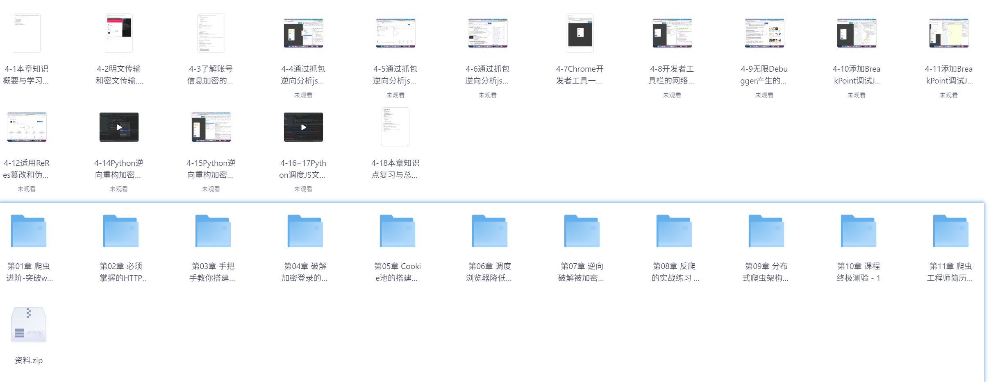Click 未观看 status under 4-4 video
The image size is (991, 382).
[303, 95]
